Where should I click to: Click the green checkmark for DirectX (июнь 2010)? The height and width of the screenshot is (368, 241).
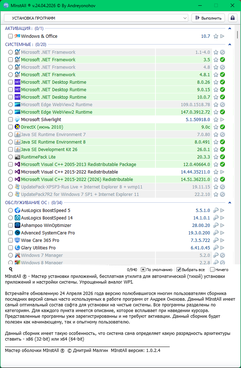pyautogui.click(x=222, y=127)
